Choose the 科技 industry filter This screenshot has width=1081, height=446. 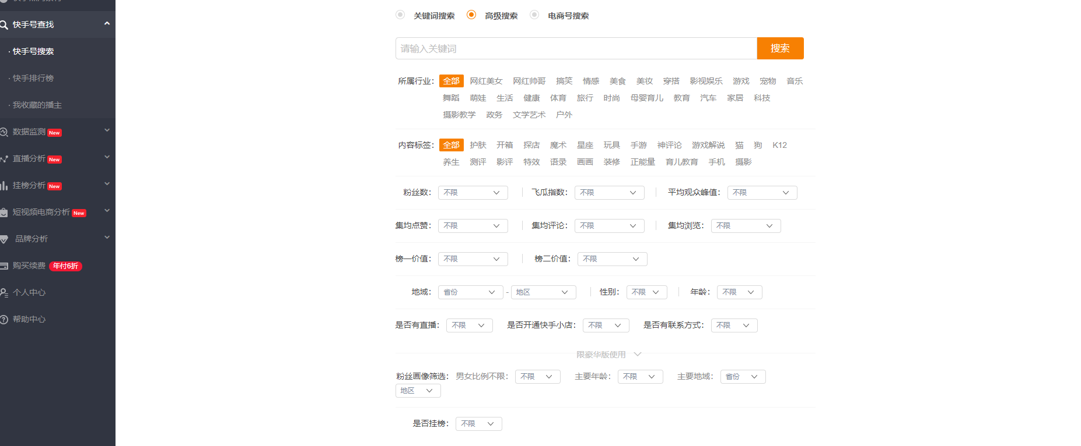[762, 98]
